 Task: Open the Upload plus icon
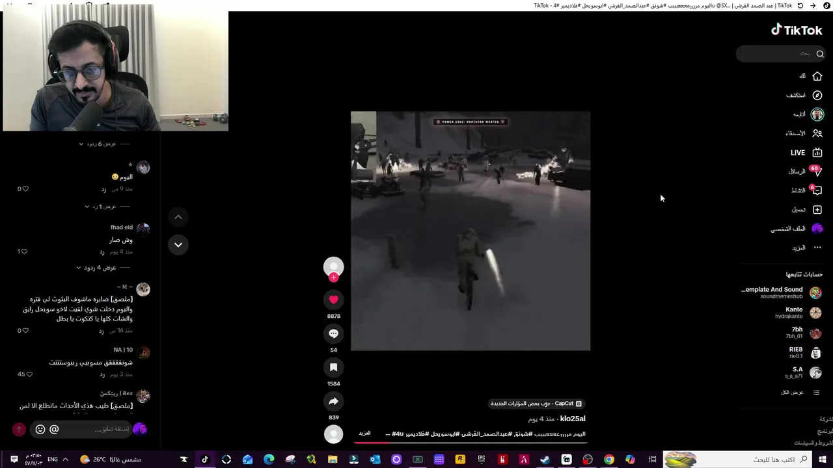817,209
